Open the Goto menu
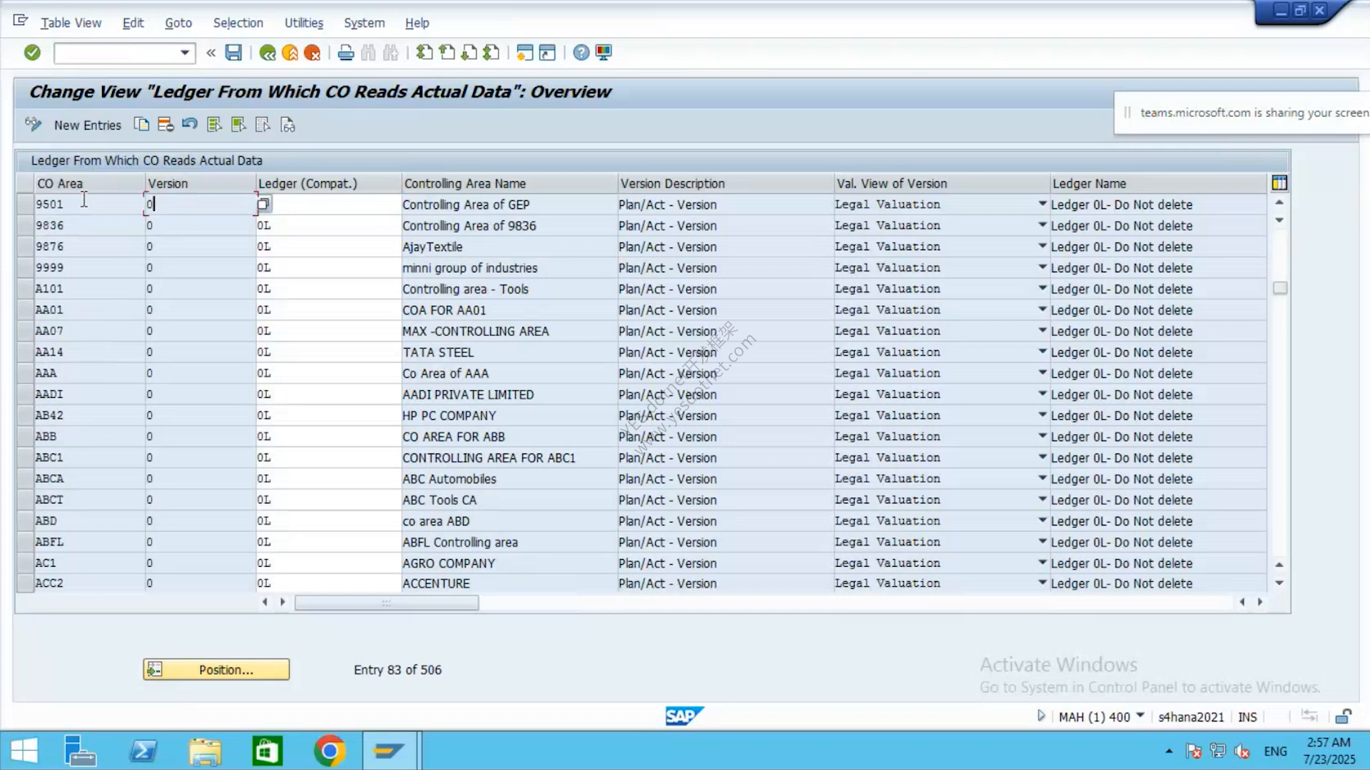Screen dimensions: 1370x770 pos(178,23)
